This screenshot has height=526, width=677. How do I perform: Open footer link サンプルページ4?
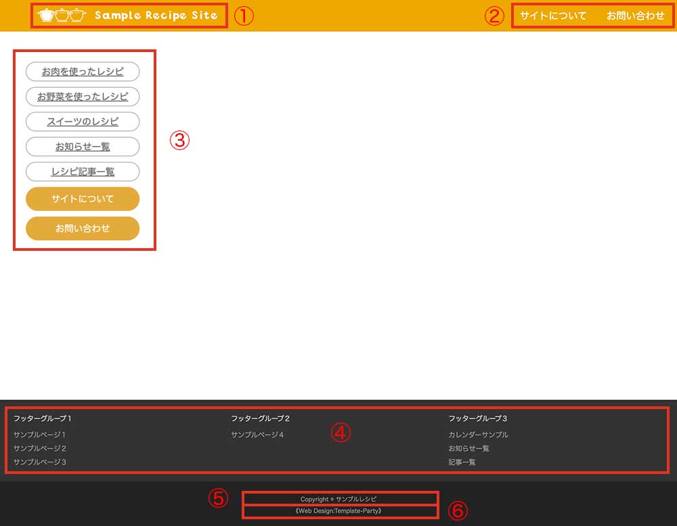pyautogui.click(x=257, y=435)
